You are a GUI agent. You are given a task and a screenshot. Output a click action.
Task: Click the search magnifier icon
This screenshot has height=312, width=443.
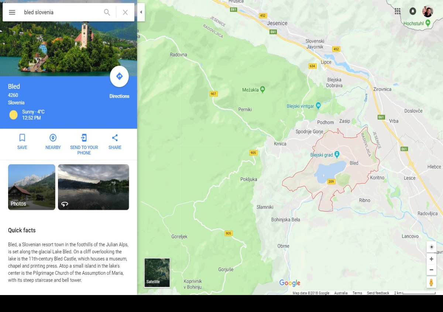coord(107,12)
